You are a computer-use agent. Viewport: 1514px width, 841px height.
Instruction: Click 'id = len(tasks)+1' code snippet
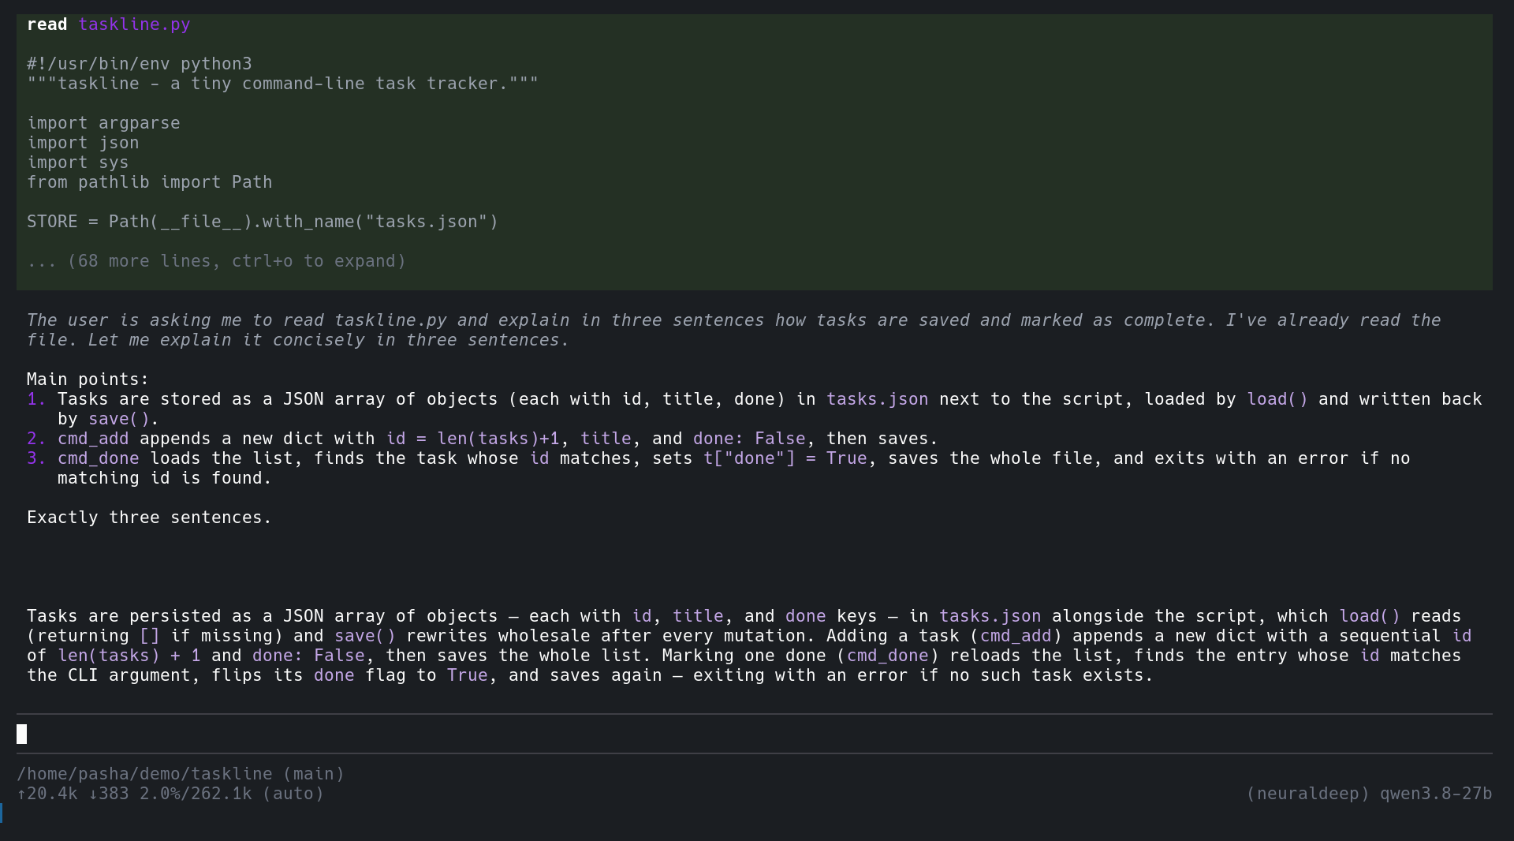click(473, 439)
